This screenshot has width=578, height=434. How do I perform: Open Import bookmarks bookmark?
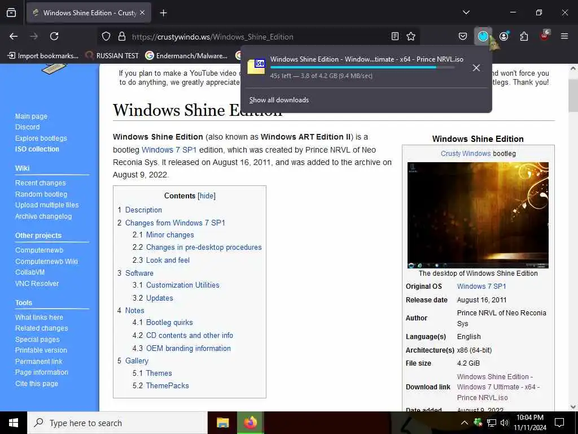pos(43,56)
